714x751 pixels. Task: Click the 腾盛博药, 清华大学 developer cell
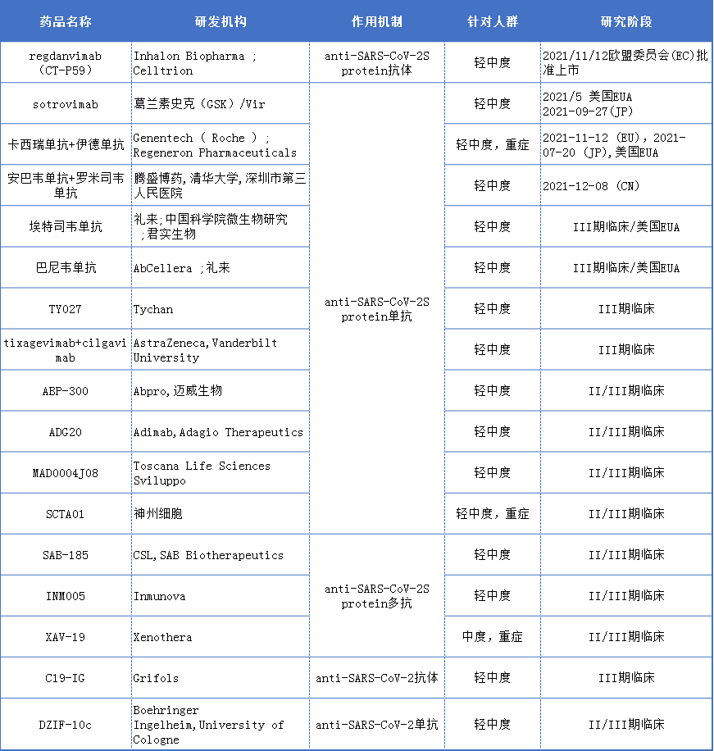pyautogui.click(x=221, y=186)
